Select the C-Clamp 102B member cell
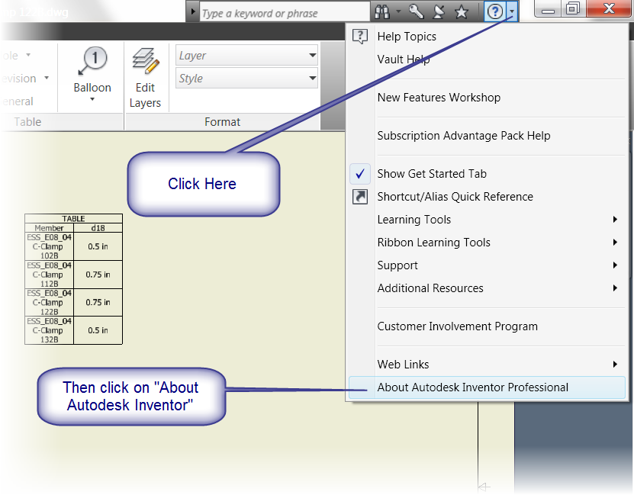Screen dimensions: 634x495 pyautogui.click(x=50, y=246)
